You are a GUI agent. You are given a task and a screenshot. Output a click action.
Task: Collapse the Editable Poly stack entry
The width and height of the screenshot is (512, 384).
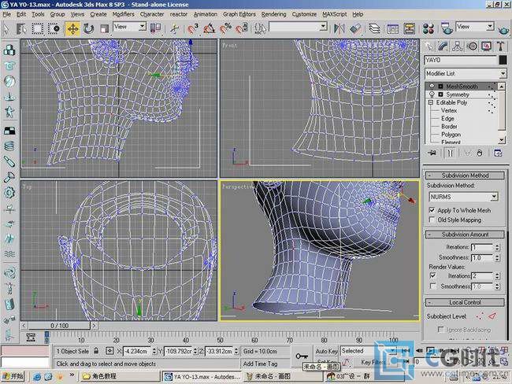[431, 102]
